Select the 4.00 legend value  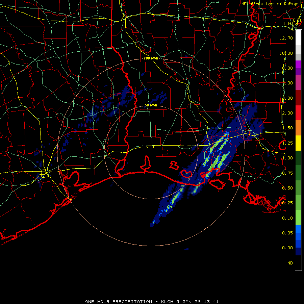click(287, 83)
